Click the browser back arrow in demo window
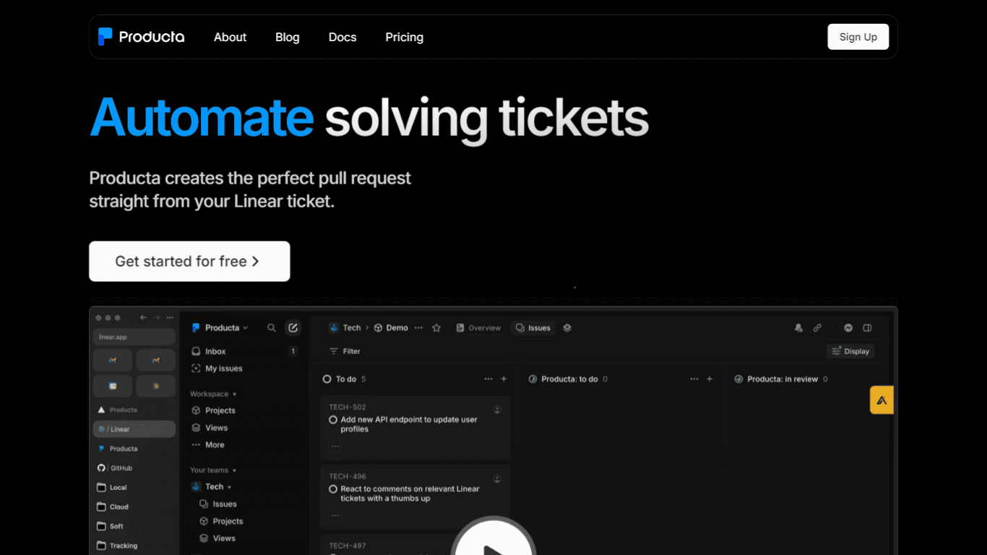Image resolution: width=987 pixels, height=555 pixels. 143,318
